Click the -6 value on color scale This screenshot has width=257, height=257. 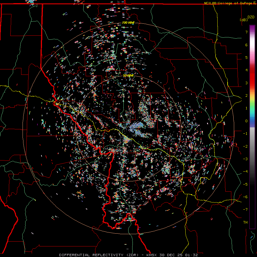point(245,197)
